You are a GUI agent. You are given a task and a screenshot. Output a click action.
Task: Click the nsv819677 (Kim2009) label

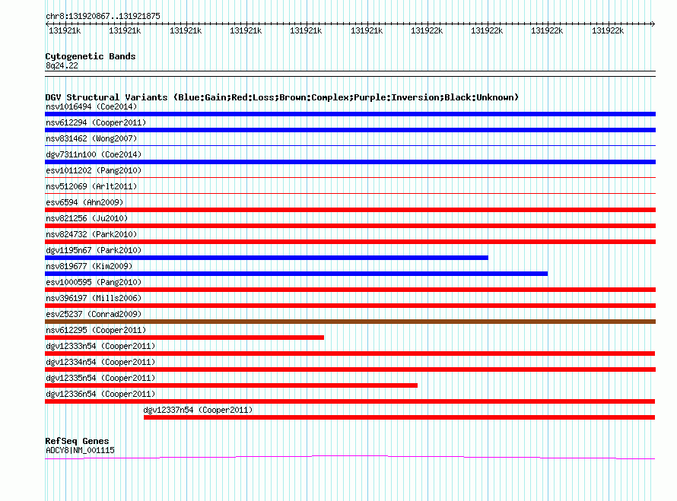pyautogui.click(x=89, y=266)
